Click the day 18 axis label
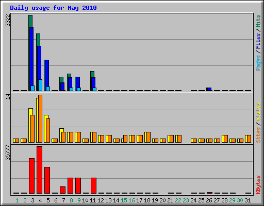The image size is (264, 206). coord(147,200)
